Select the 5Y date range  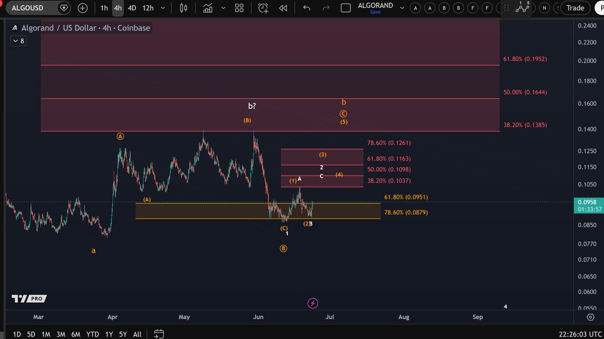pyautogui.click(x=123, y=334)
